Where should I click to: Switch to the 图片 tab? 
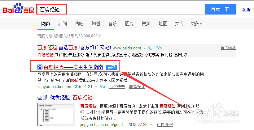(129, 23)
